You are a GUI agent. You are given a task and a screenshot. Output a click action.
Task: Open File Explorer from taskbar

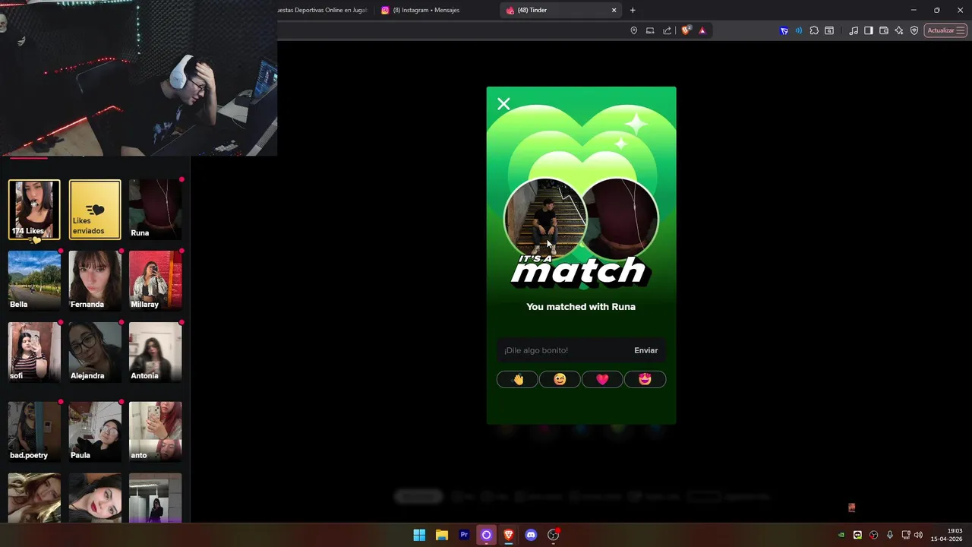click(441, 535)
